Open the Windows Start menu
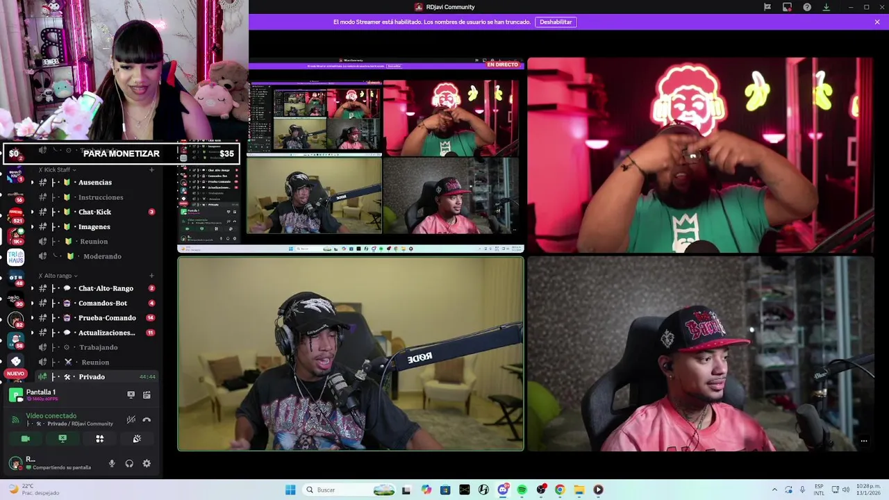 coord(290,490)
